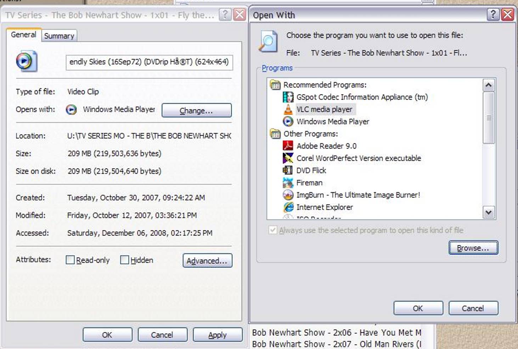This screenshot has width=518, height=349.
Task: Click the Recommended Programs folder icon
Action: [x=275, y=85]
